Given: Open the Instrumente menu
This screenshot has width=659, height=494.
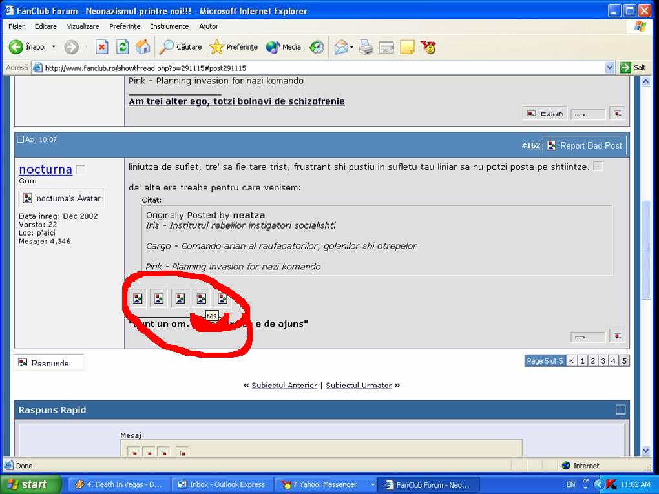Looking at the screenshot, I should [x=170, y=26].
